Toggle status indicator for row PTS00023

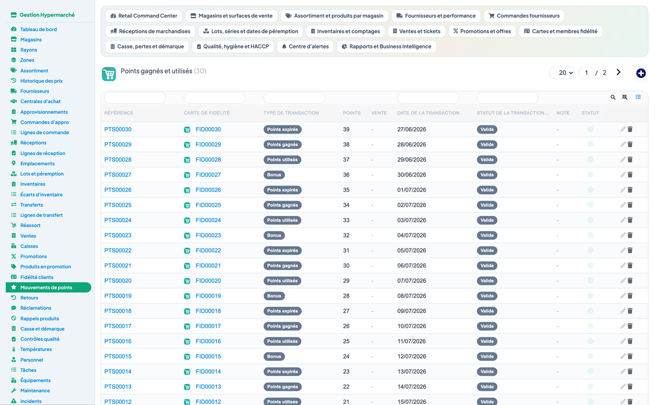[x=590, y=235]
